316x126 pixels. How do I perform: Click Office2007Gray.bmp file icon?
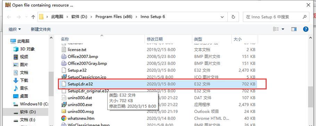tap(64, 63)
